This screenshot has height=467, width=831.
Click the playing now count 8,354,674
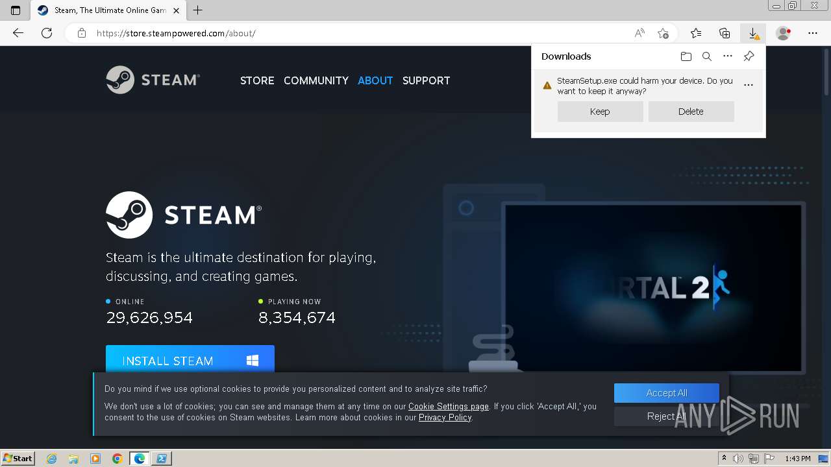pyautogui.click(x=297, y=318)
